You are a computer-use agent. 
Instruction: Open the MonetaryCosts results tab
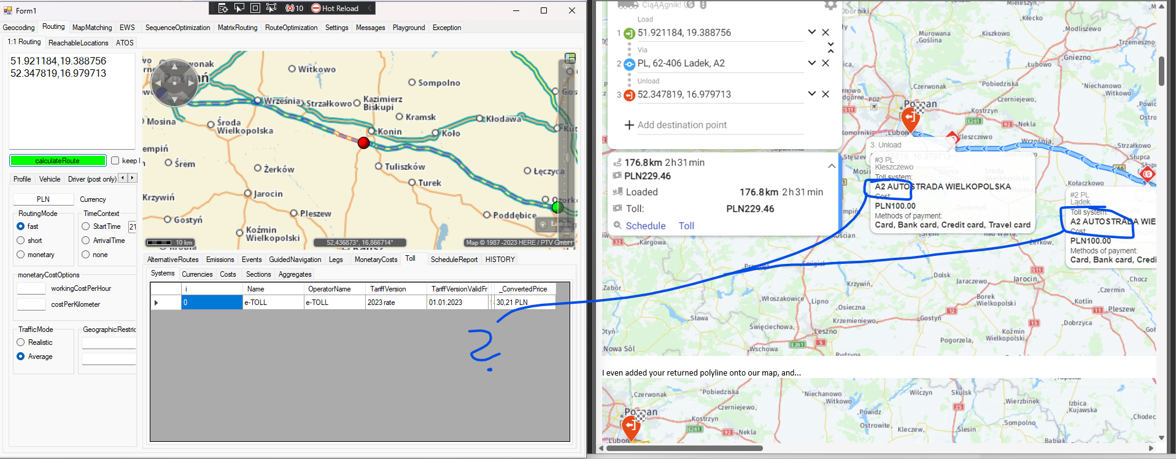(376, 260)
